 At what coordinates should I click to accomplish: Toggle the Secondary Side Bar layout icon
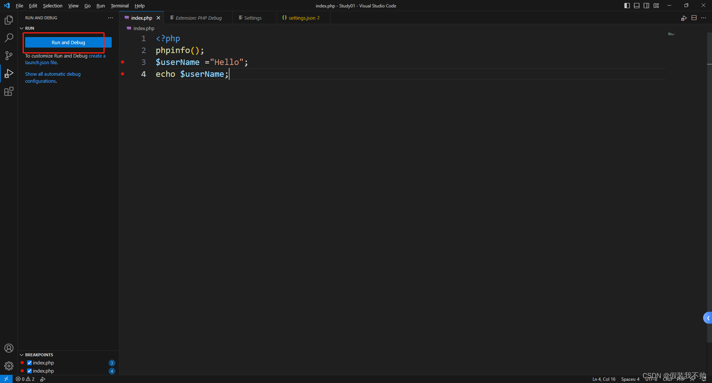(x=646, y=6)
